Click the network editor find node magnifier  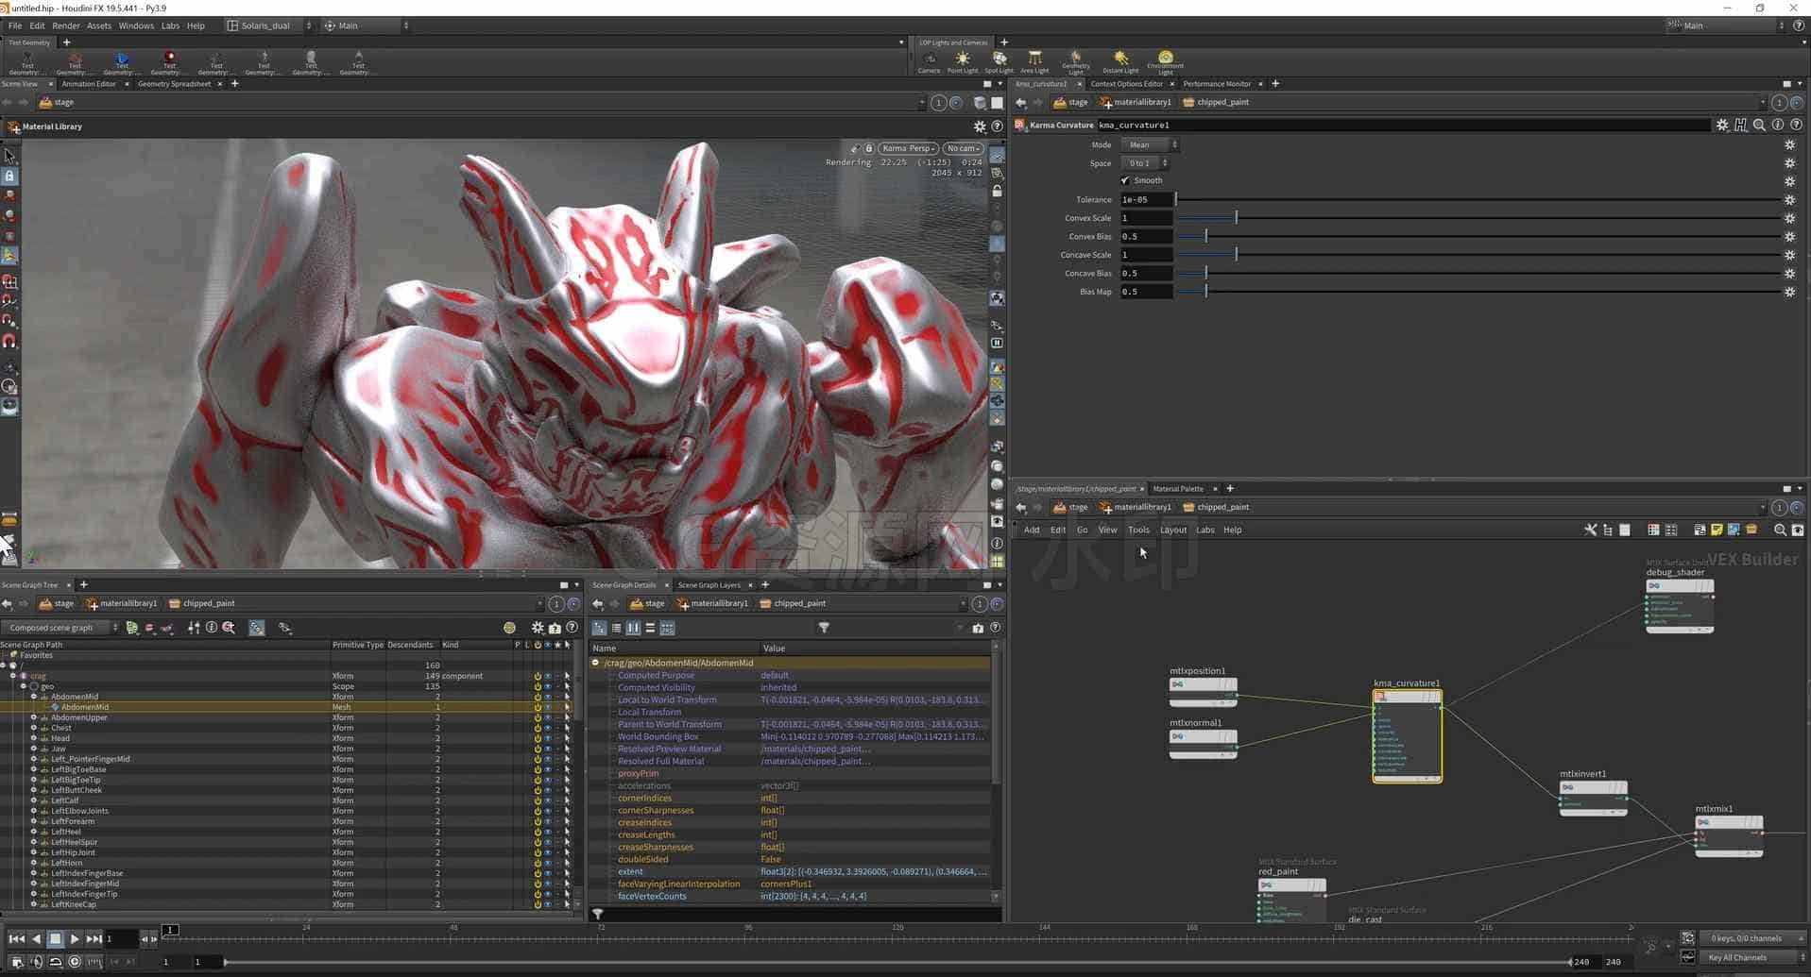[x=1780, y=531]
